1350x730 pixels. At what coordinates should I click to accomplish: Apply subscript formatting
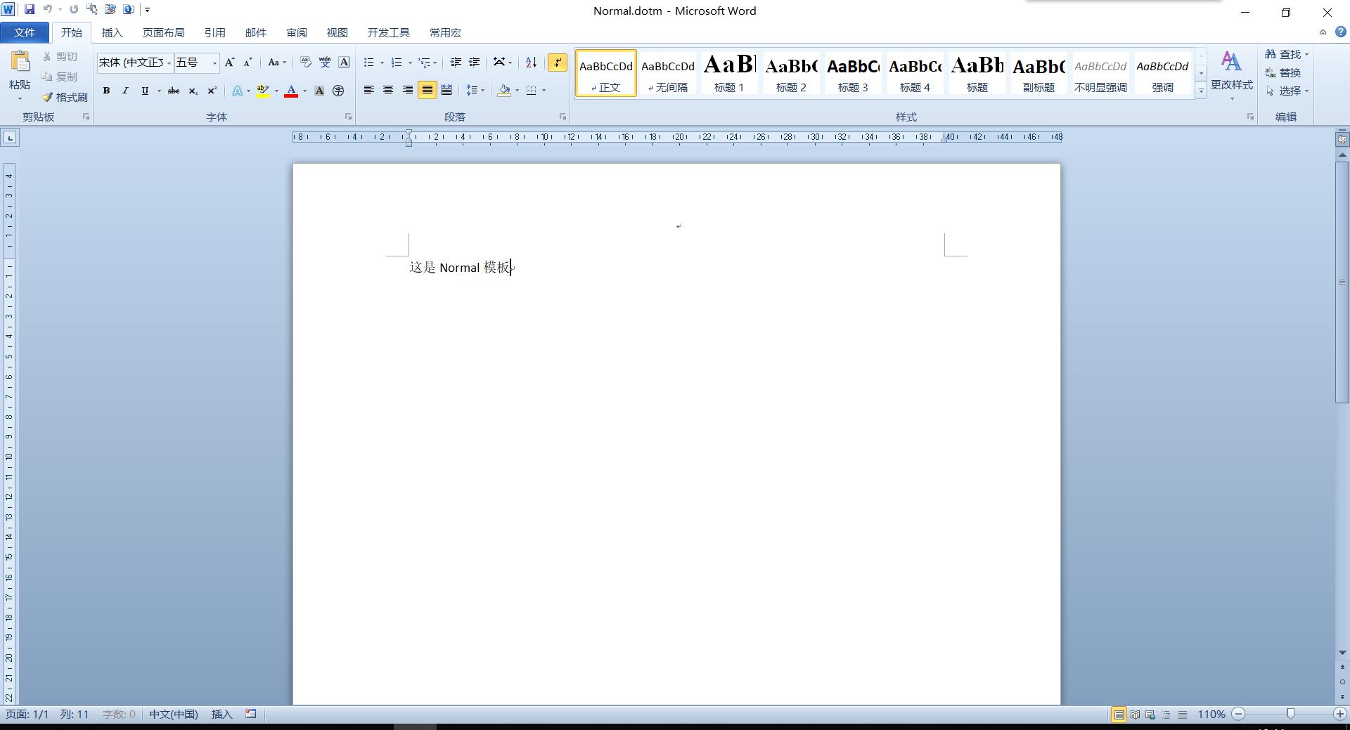click(193, 91)
